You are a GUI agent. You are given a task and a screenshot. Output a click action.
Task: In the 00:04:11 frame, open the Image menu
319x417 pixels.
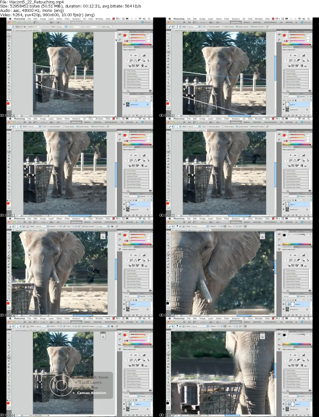click(x=43, y=119)
